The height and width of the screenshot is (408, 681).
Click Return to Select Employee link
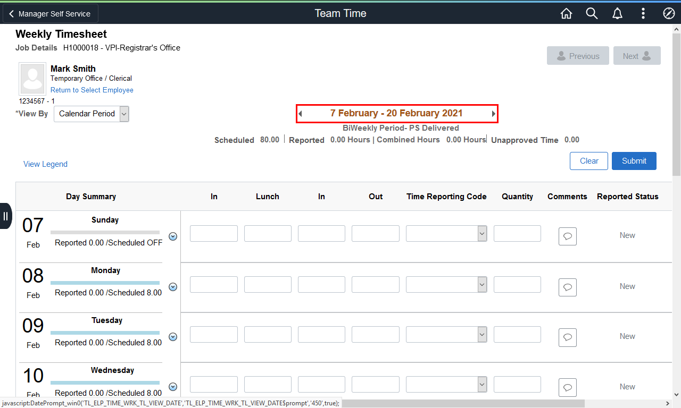(x=92, y=90)
